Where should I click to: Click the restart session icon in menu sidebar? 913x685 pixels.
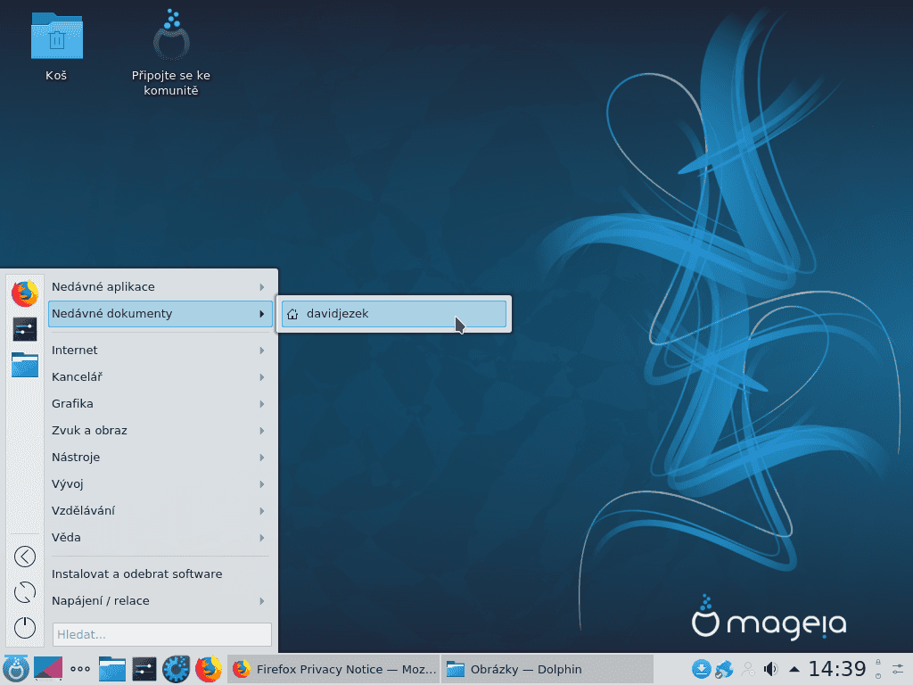coord(24,591)
